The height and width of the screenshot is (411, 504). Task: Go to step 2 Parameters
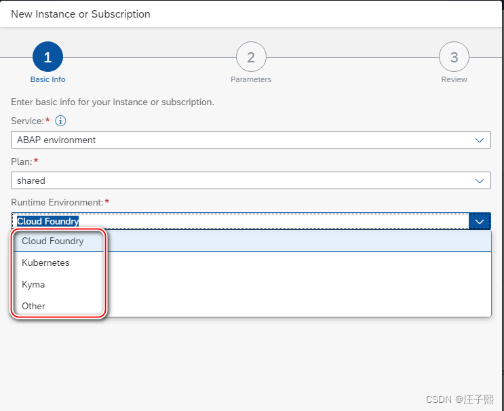tap(251, 57)
